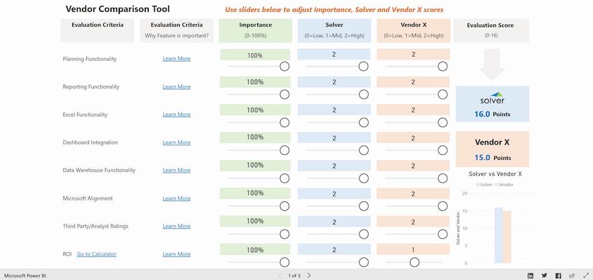The height and width of the screenshot is (280, 593).
Task: Open Learn More for Microsoft Alignment
Action: point(177,198)
